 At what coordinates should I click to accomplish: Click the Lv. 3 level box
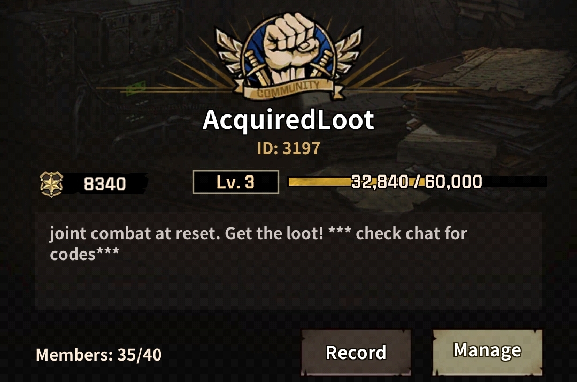235,182
